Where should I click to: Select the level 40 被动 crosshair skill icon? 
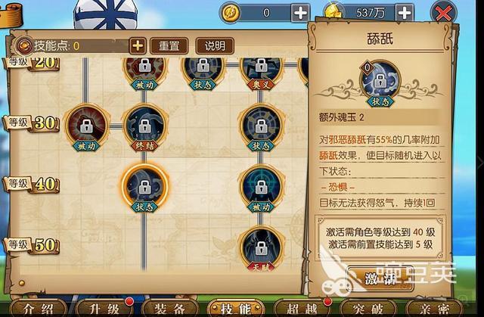click(261, 188)
